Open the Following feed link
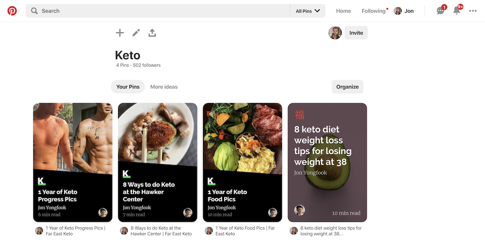This screenshot has width=485, height=247. click(x=373, y=11)
